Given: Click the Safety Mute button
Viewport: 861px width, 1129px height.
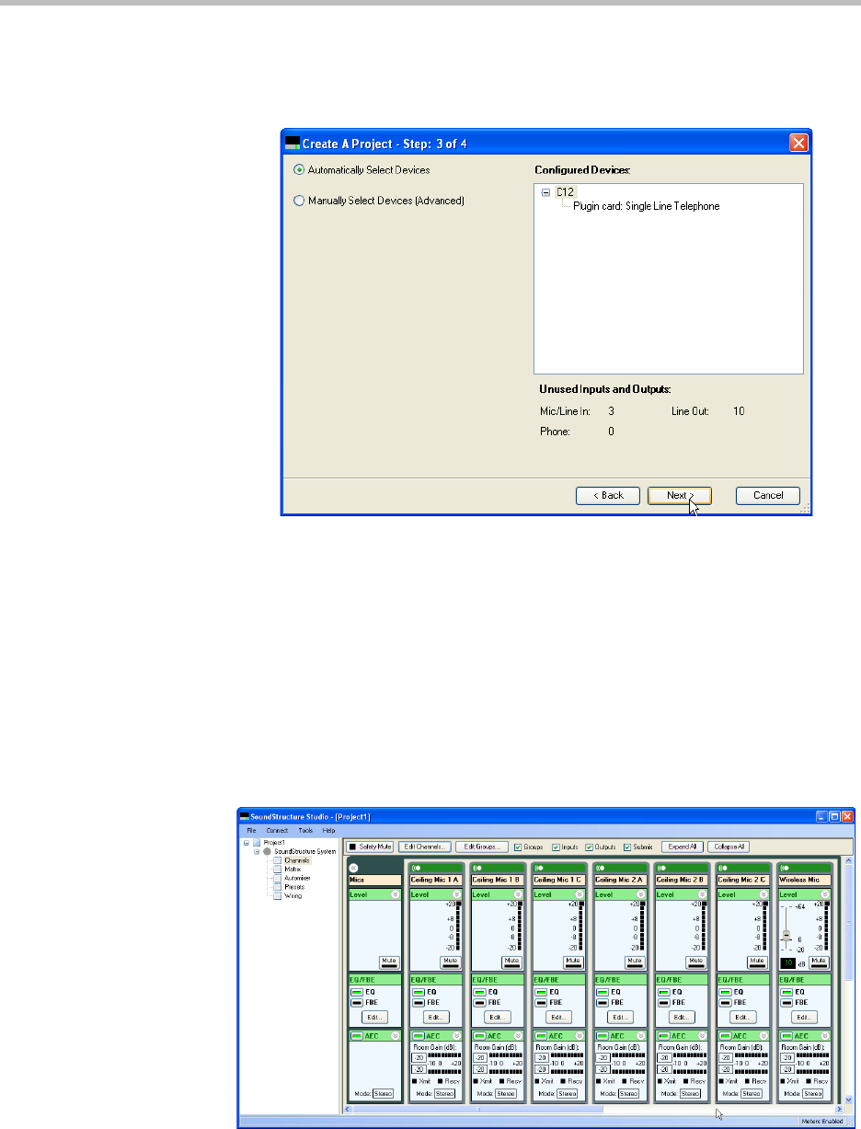Looking at the screenshot, I should coord(370,847).
